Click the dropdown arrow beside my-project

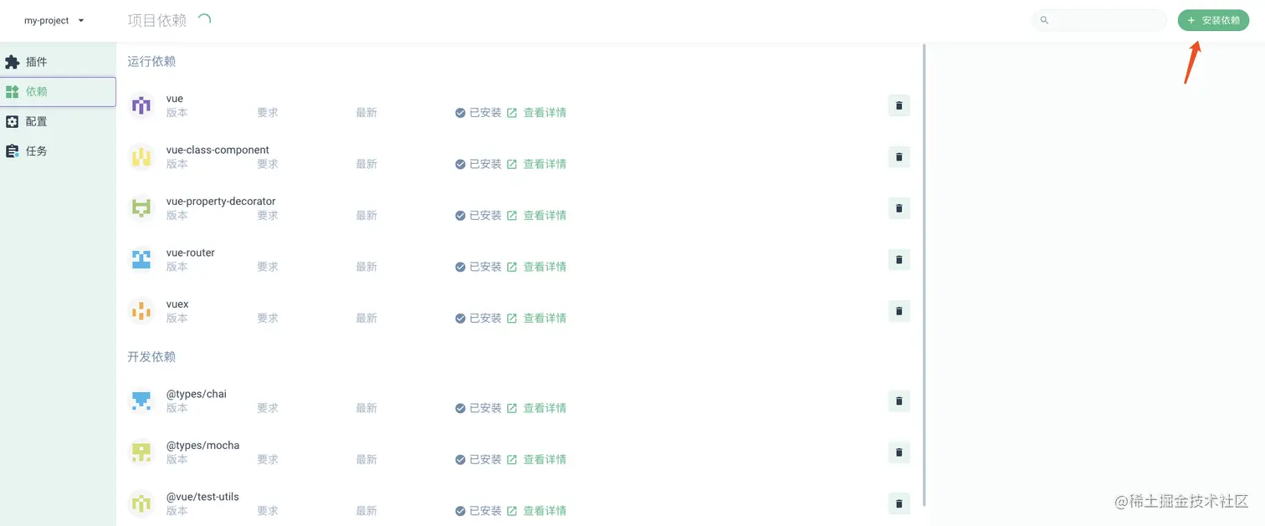[x=81, y=20]
